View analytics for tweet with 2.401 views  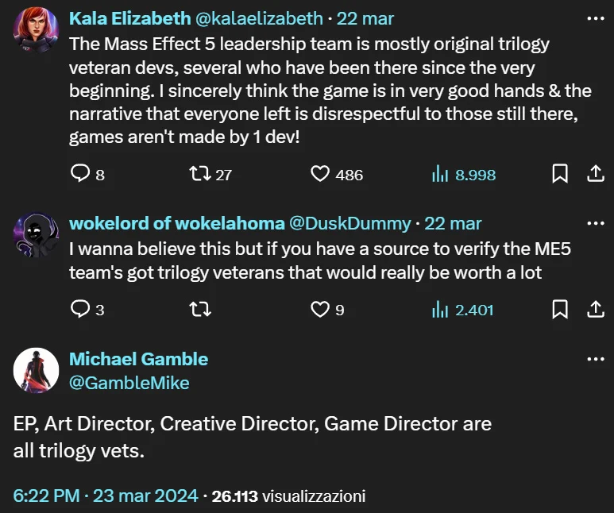(x=439, y=309)
